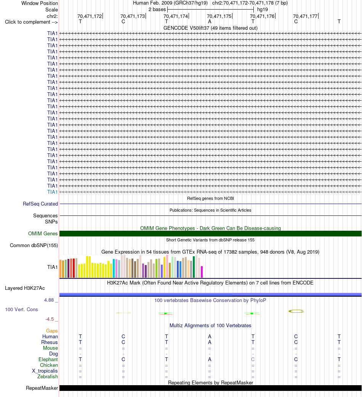Image resolution: width=362 pixels, height=397 pixels.
Task: Click the 'Rhesus' species label
Action: tap(50, 342)
